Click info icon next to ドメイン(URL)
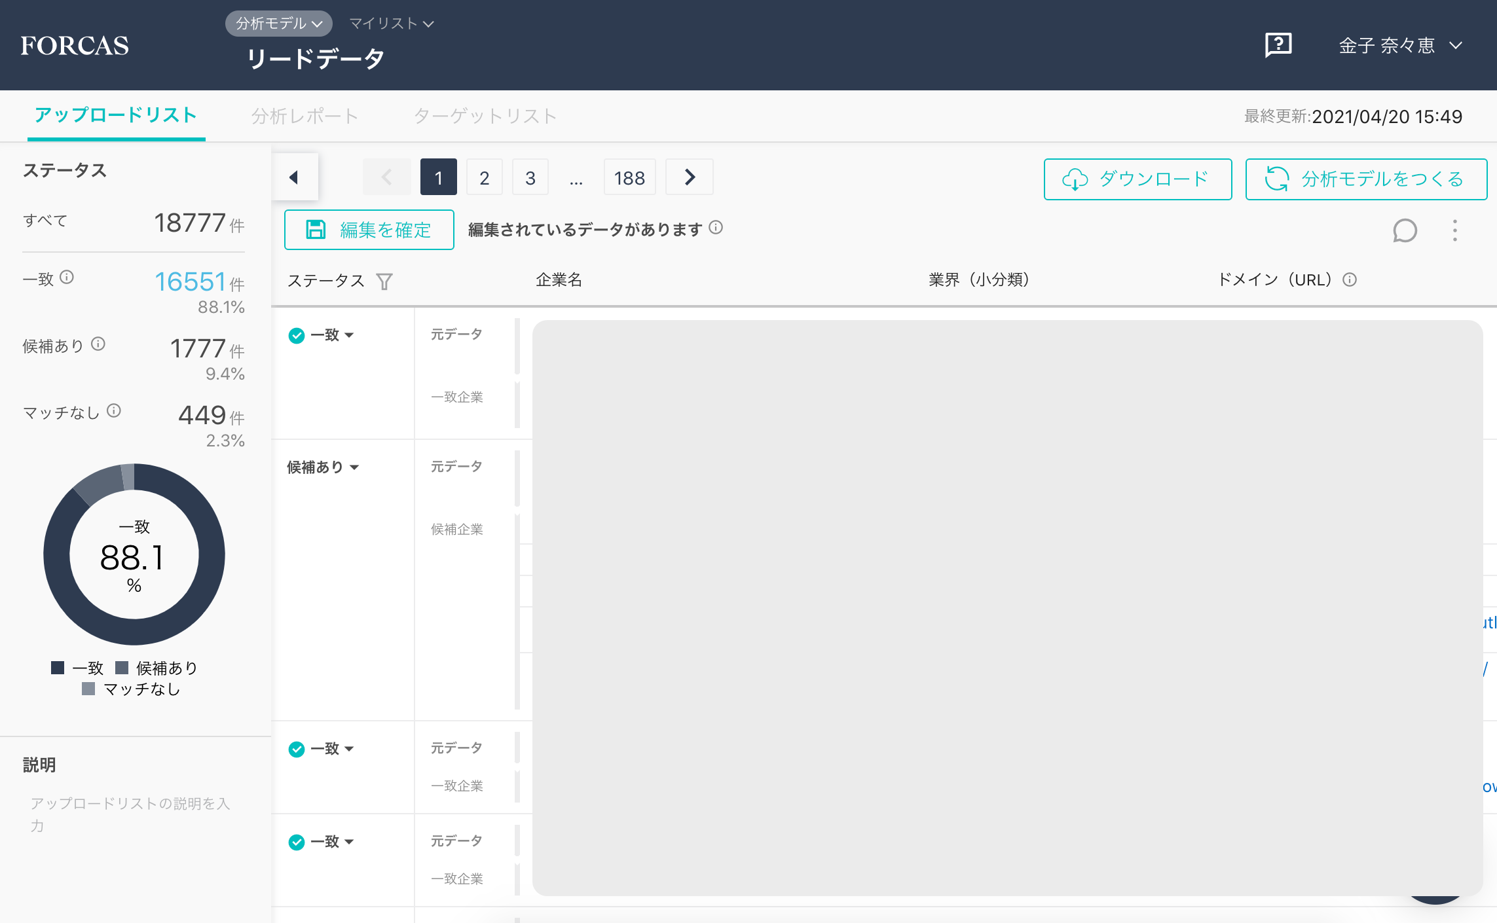This screenshot has height=923, width=1497. [1350, 280]
